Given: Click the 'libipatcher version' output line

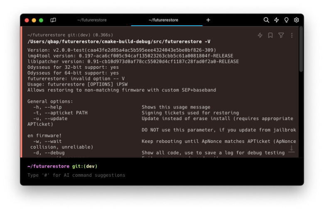Looking at the screenshot, I should pyautogui.click(x=133, y=62).
